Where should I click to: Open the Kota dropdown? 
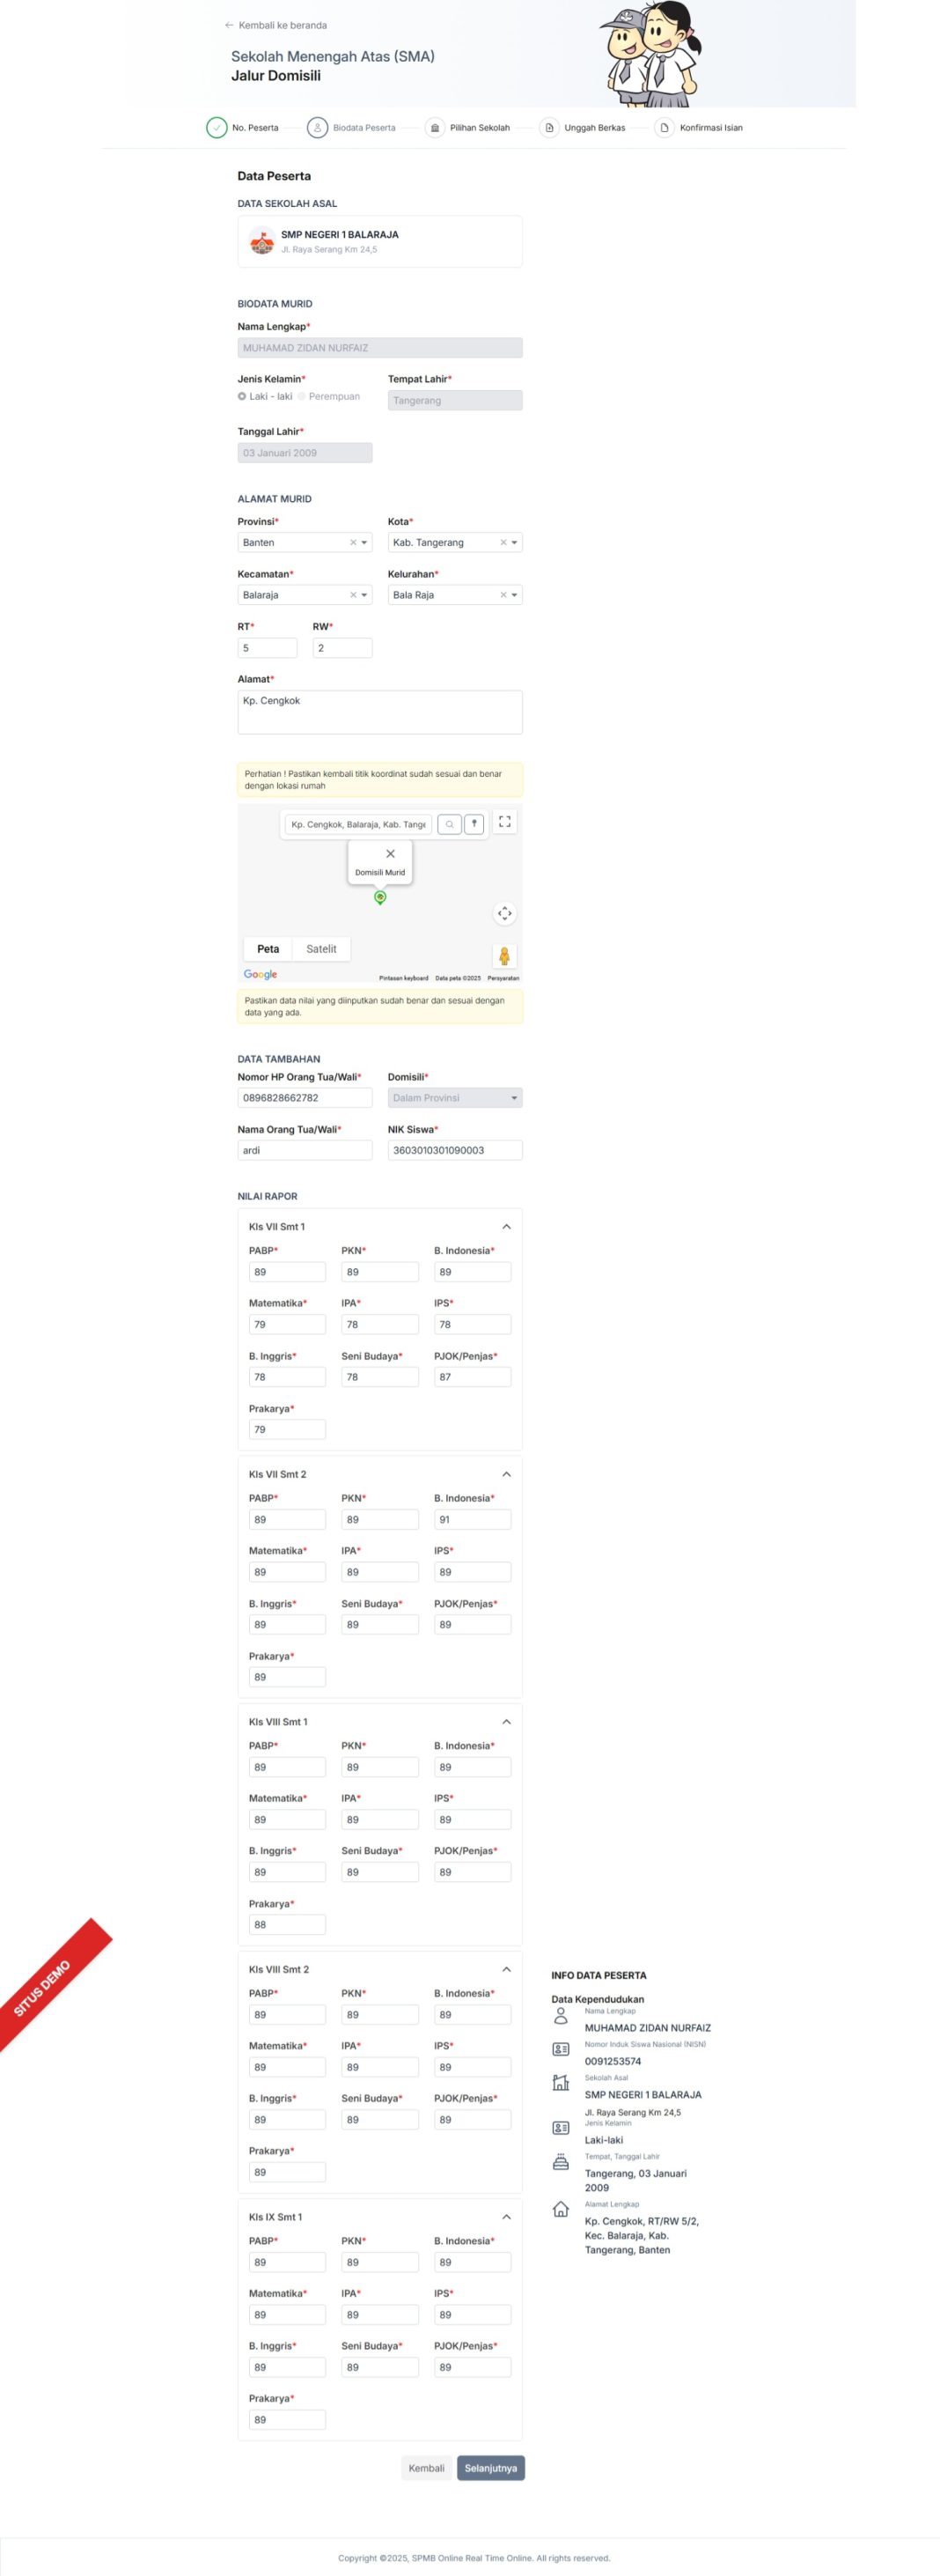(x=515, y=543)
